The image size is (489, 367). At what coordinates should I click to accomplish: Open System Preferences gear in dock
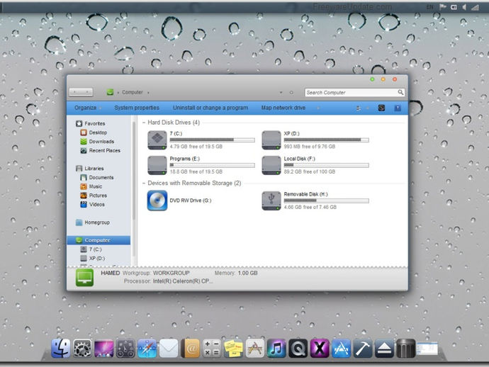click(82, 348)
